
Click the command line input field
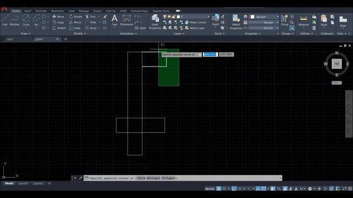[183, 178]
